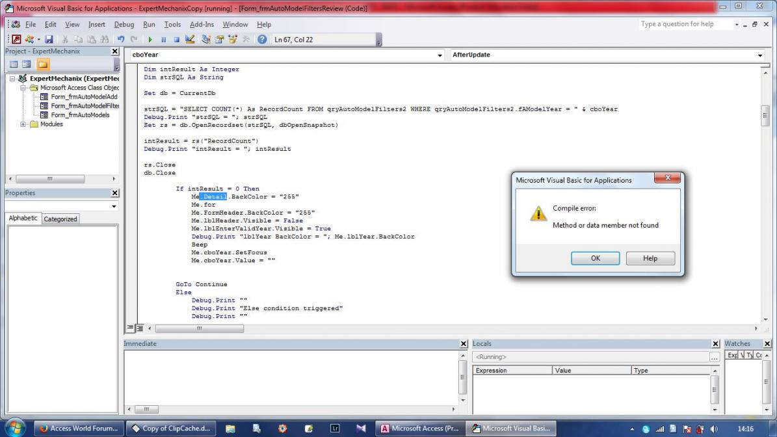Open the cboYear object dropdown
This screenshot has width=777, height=437.
(440, 55)
